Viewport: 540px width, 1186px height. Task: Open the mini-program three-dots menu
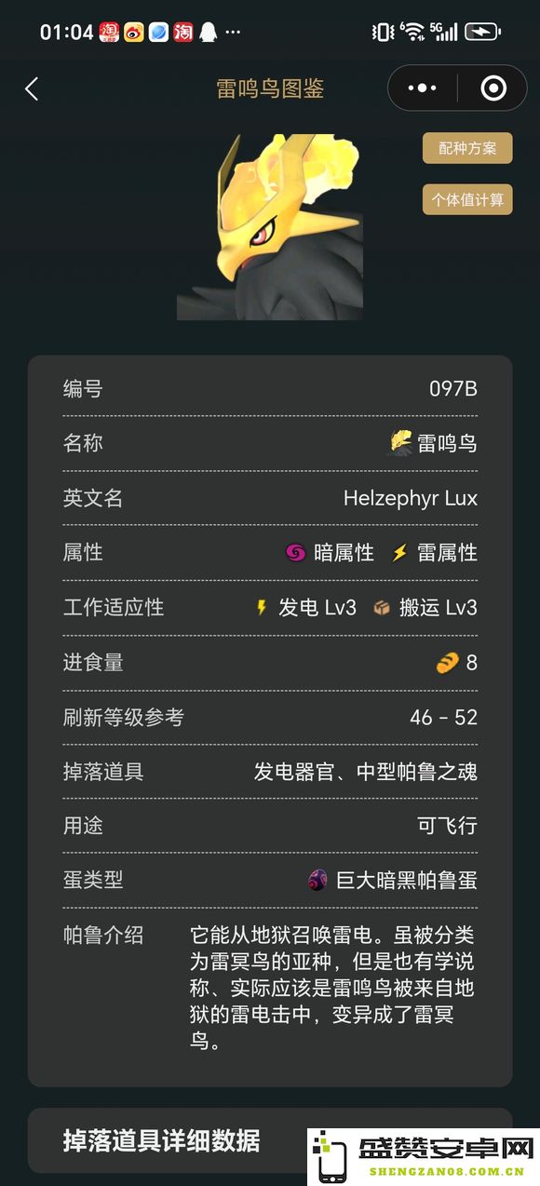(422, 88)
